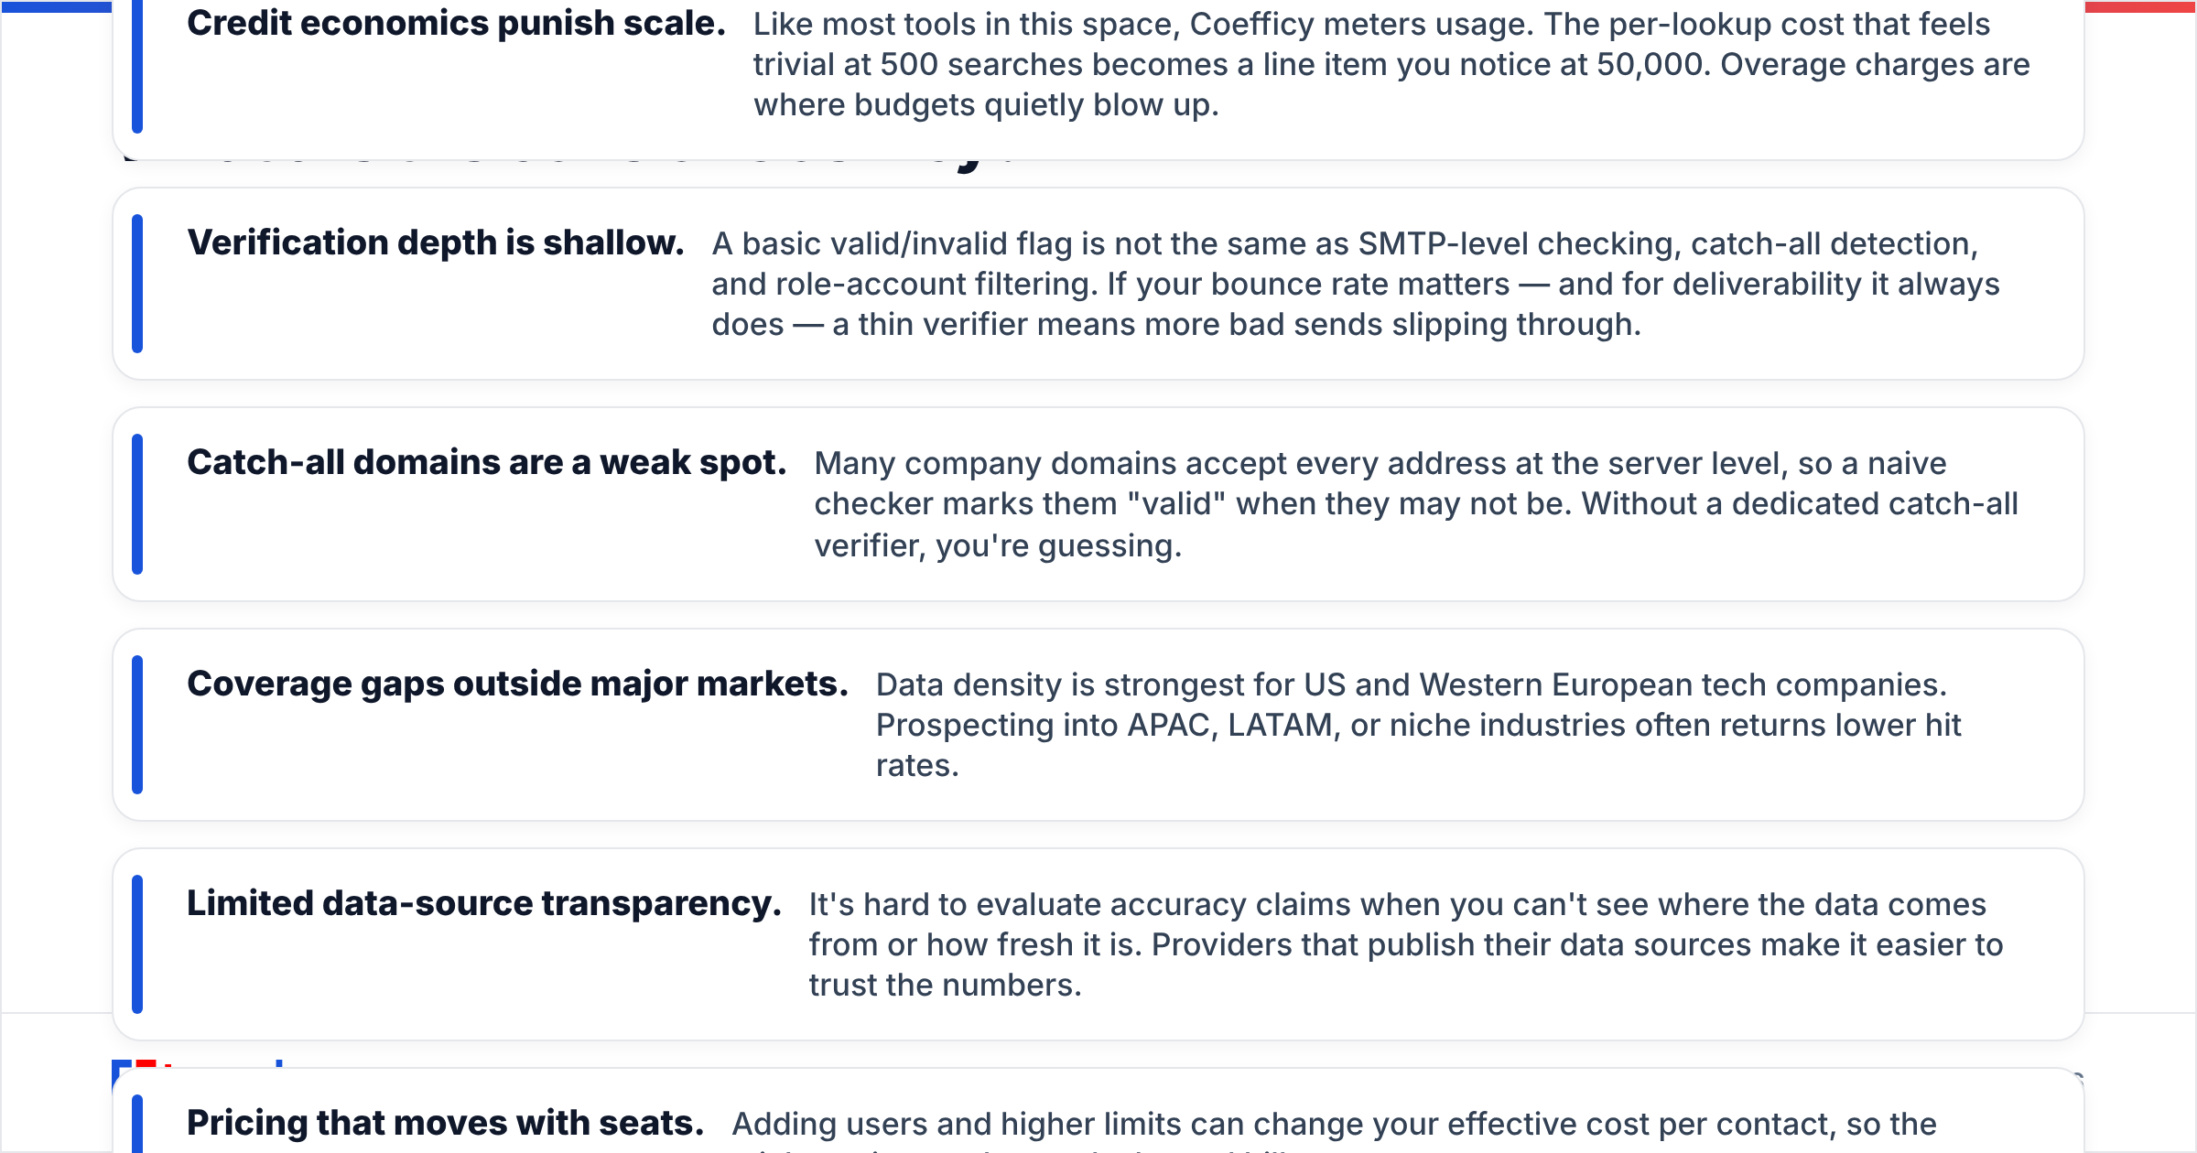Click the paragraph about naive checker marking valid
The height and width of the screenshot is (1153, 2197).
1416,504
